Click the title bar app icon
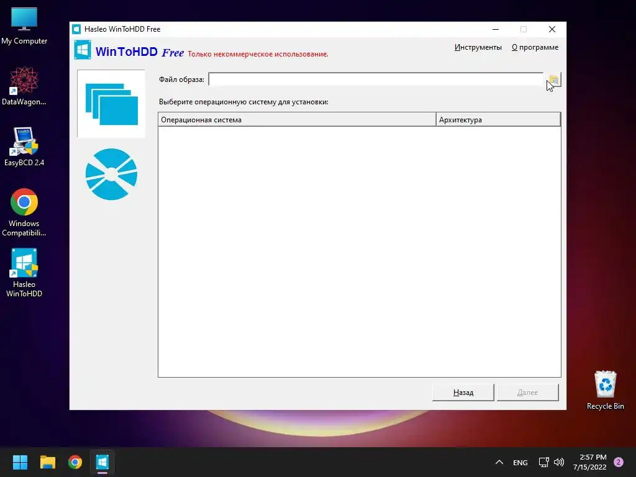Screen dimensions: 636x477 [x=76, y=29]
